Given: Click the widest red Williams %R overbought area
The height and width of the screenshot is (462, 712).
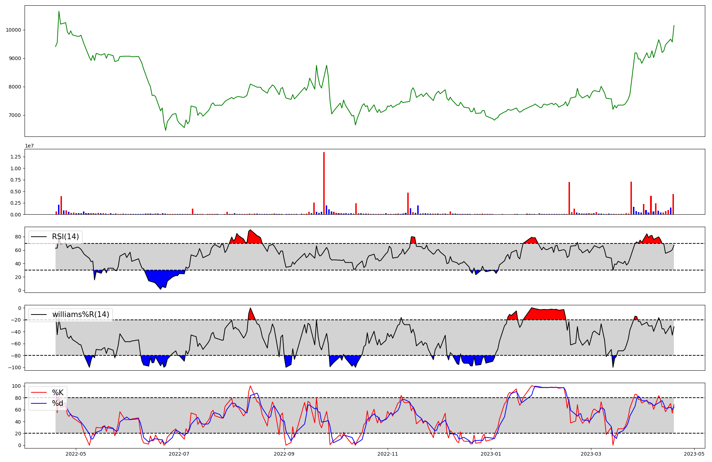Looking at the screenshot, I should [545, 314].
